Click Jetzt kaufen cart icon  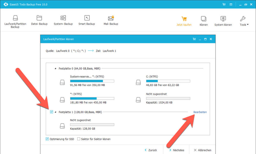pos(184,19)
